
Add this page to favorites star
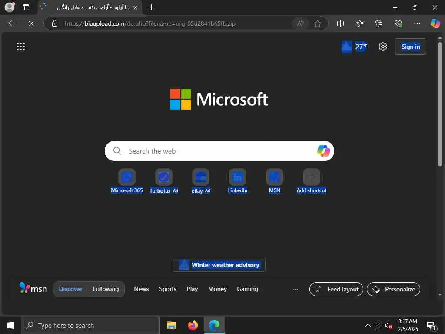[x=318, y=23]
